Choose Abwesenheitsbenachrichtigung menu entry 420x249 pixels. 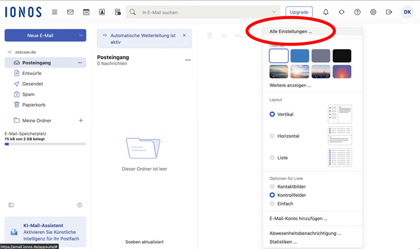[305, 233]
